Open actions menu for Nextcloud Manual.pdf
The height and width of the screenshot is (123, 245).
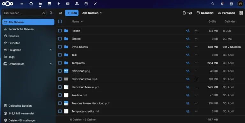click(x=196, y=87)
